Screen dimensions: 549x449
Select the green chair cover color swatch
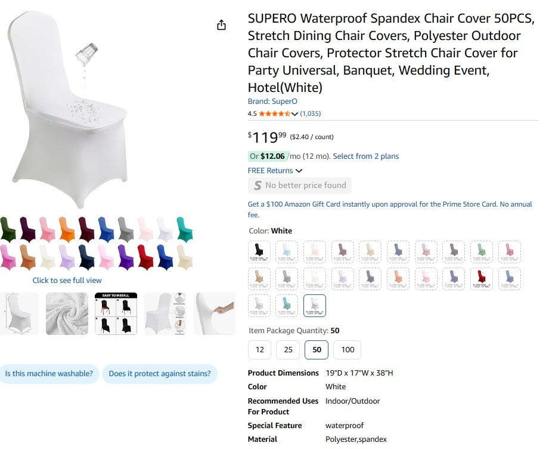(x=481, y=251)
